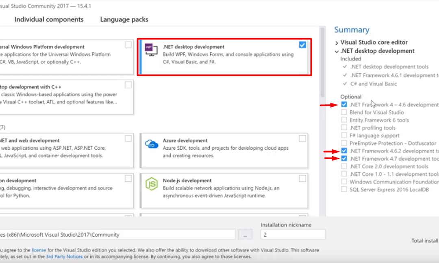Click the Node.js development hexagon icon
Viewport: 439px width, 263px height.
pyautogui.click(x=152, y=184)
